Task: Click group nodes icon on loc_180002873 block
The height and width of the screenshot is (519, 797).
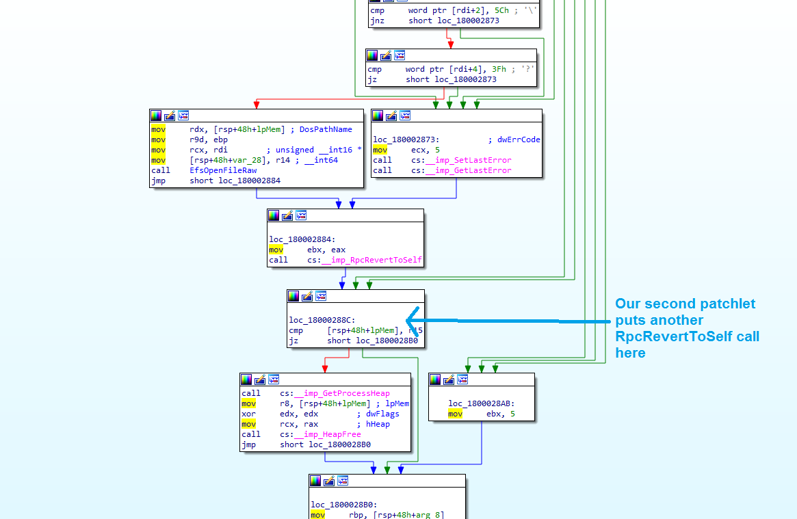Action: pyautogui.click(x=405, y=116)
